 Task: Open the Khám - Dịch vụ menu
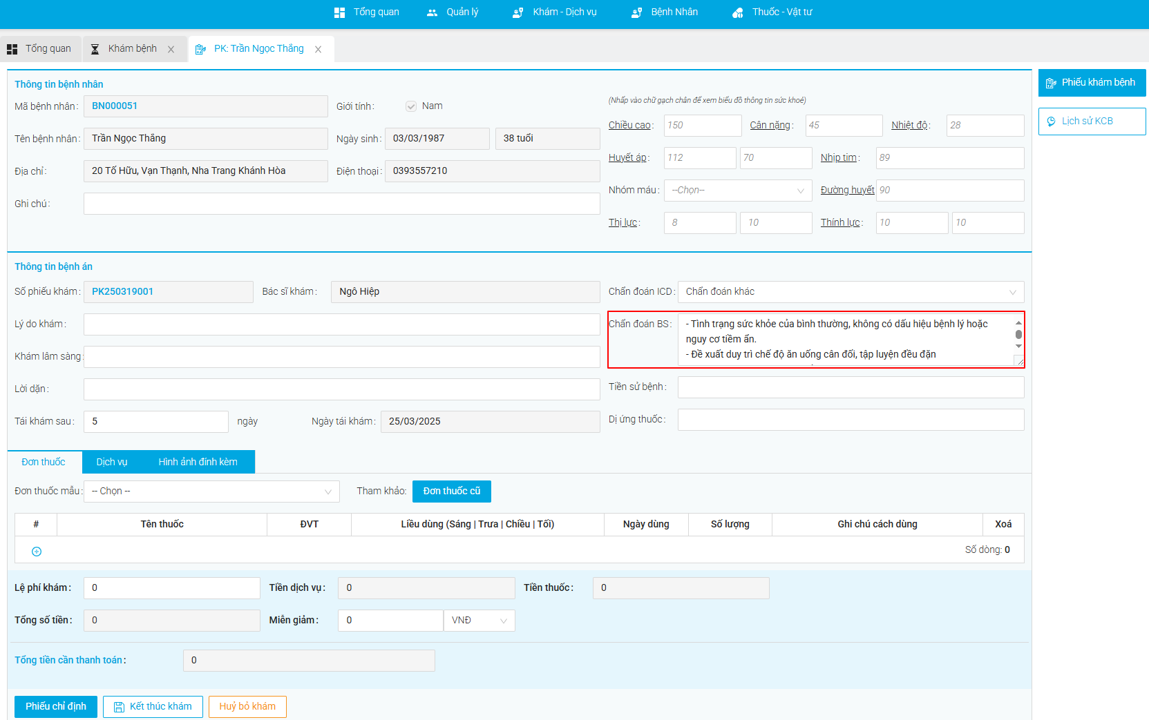coord(555,12)
